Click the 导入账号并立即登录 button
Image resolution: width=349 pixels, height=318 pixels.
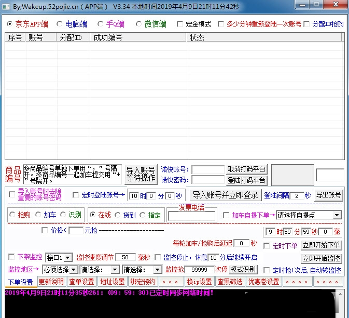225,195
